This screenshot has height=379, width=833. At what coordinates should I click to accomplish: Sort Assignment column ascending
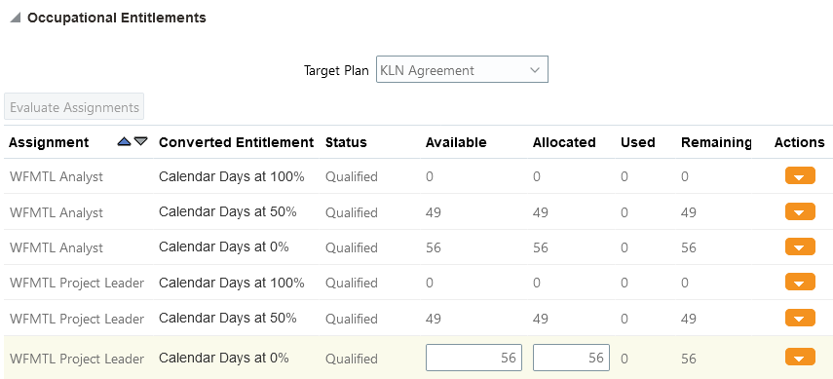pyautogui.click(x=125, y=141)
